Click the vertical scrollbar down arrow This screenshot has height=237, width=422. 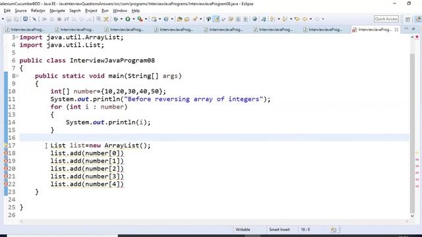click(x=412, y=216)
